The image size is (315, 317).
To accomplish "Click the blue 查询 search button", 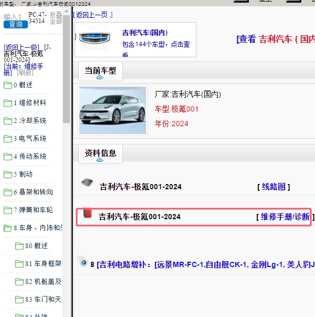I will (x=16, y=25).
